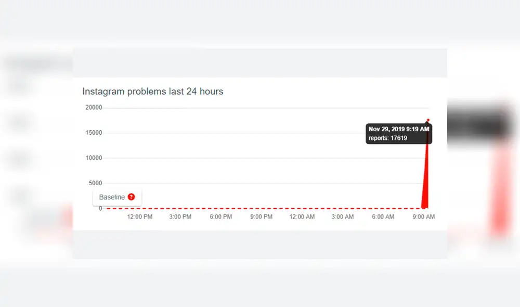520x307 pixels.
Task: Click the red peak data point on the chart
Action: tap(428, 120)
